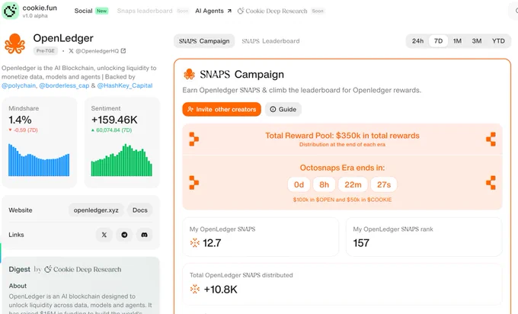Click the New badge beside Social
This screenshot has width=518, height=314.
tap(102, 11)
